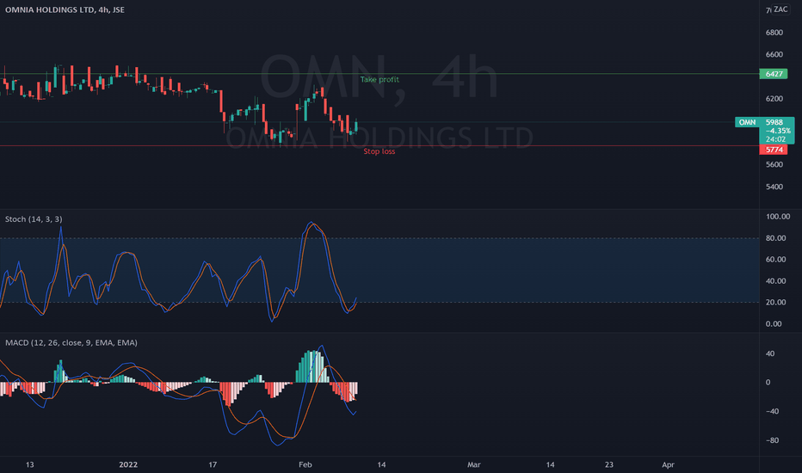Click the 2022 date on time axis
This screenshot has height=473, width=802.
point(128,464)
